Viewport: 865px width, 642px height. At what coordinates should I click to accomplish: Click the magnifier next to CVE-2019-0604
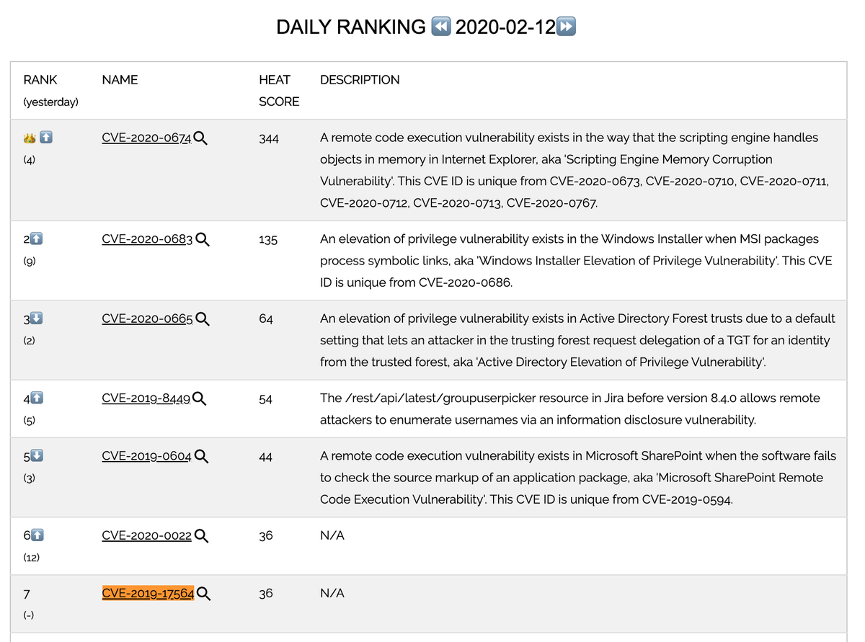(x=202, y=457)
